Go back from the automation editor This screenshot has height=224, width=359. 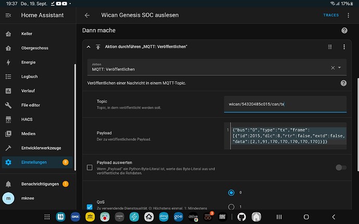87,15
